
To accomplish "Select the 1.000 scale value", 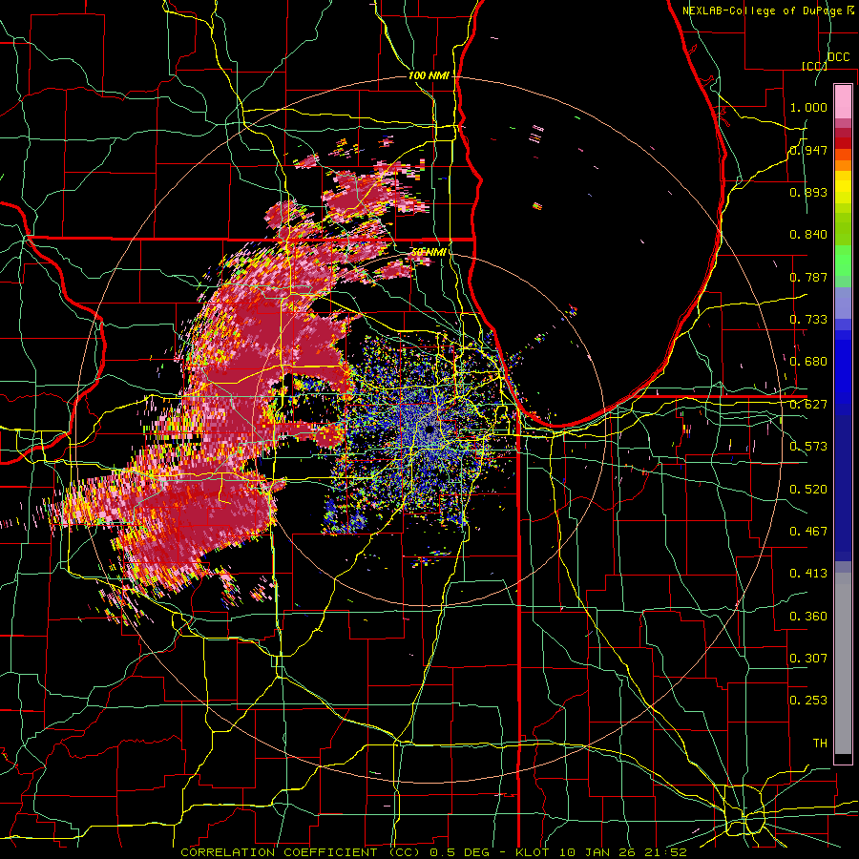I will 808,107.
